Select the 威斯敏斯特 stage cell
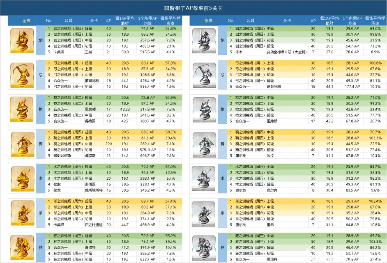 (94, 190)
